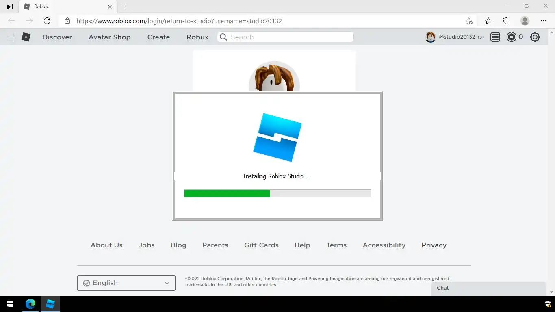Open the notifications stream icon
Viewport: 555px width, 312px height.
[495, 37]
